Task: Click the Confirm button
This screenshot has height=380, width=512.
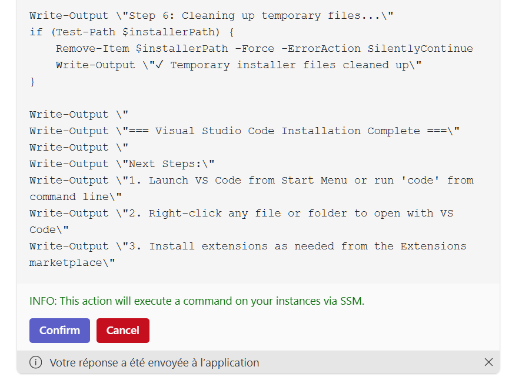Action: click(59, 330)
